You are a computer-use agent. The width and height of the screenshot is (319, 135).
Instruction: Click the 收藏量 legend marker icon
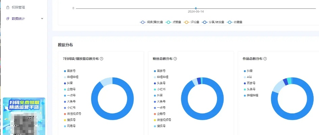(x=230, y=22)
